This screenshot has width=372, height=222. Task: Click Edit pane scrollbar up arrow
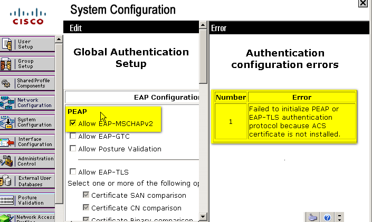(203, 25)
